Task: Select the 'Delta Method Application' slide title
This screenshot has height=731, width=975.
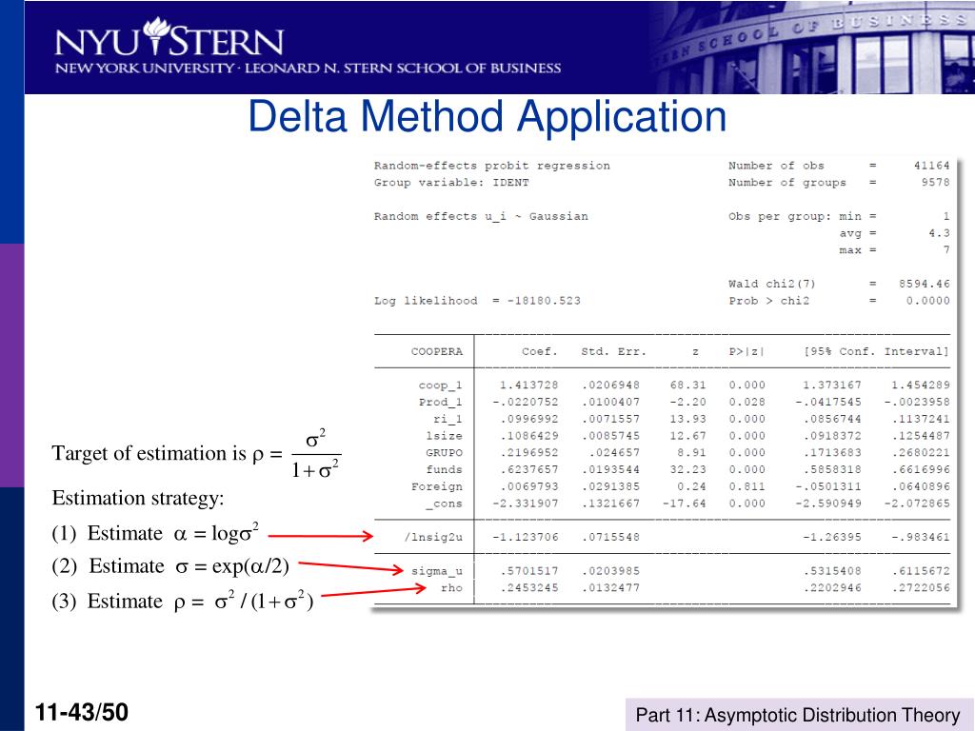Action: point(487,116)
